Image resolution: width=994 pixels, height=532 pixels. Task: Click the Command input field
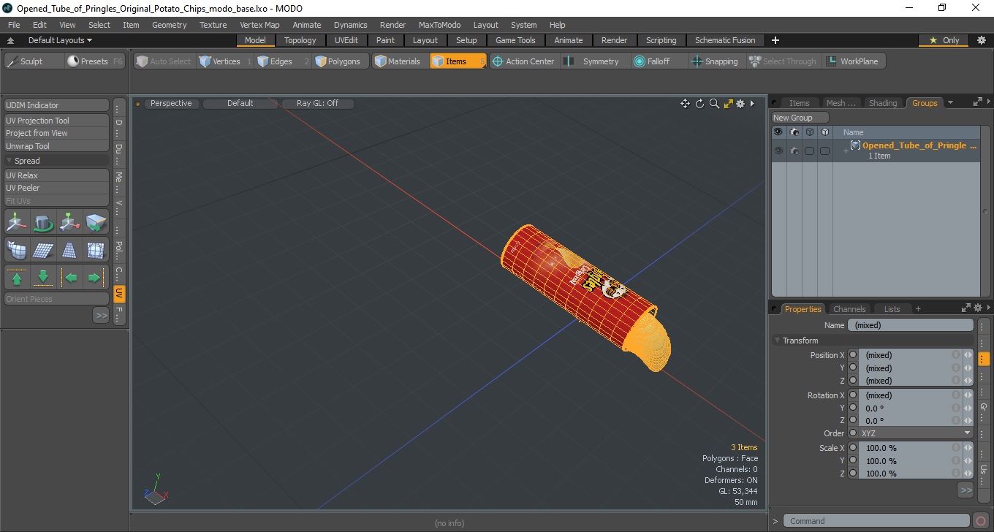pyautogui.click(x=876, y=521)
